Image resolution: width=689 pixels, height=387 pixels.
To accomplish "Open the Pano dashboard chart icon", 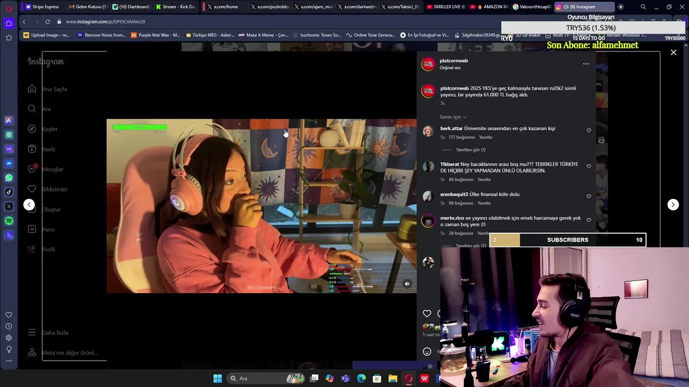I will [32, 230].
